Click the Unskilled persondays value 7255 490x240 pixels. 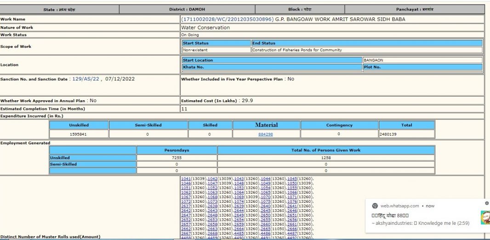click(177, 158)
